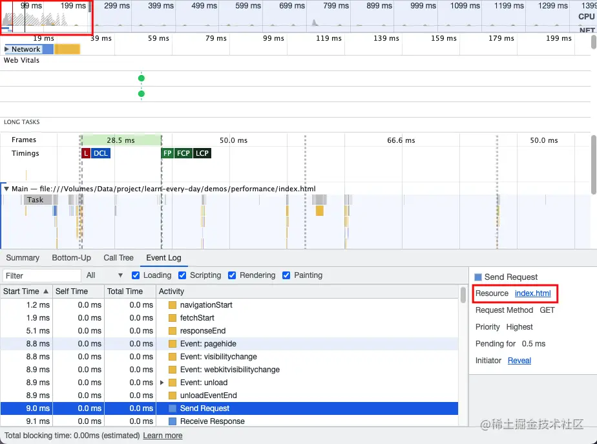The image size is (597, 444).
Task: Click the Event: pagehide yellow icon
Action: click(x=173, y=344)
